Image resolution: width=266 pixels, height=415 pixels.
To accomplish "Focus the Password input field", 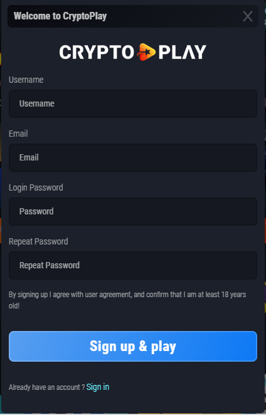I will (133, 211).
